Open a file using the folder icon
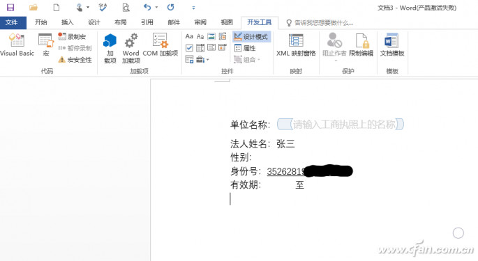This screenshot has width=478, height=261. (x=33, y=7)
